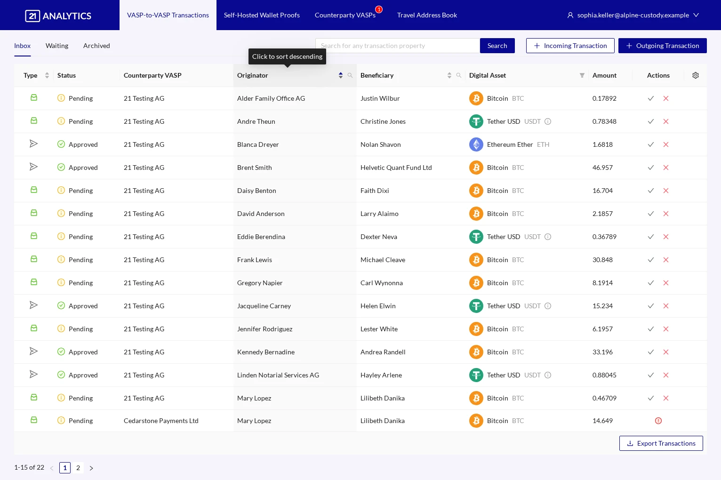The width and height of the screenshot is (721, 480).
Task: Switch to Self-Hosted Wallet Proofs tab
Action: click(x=262, y=15)
